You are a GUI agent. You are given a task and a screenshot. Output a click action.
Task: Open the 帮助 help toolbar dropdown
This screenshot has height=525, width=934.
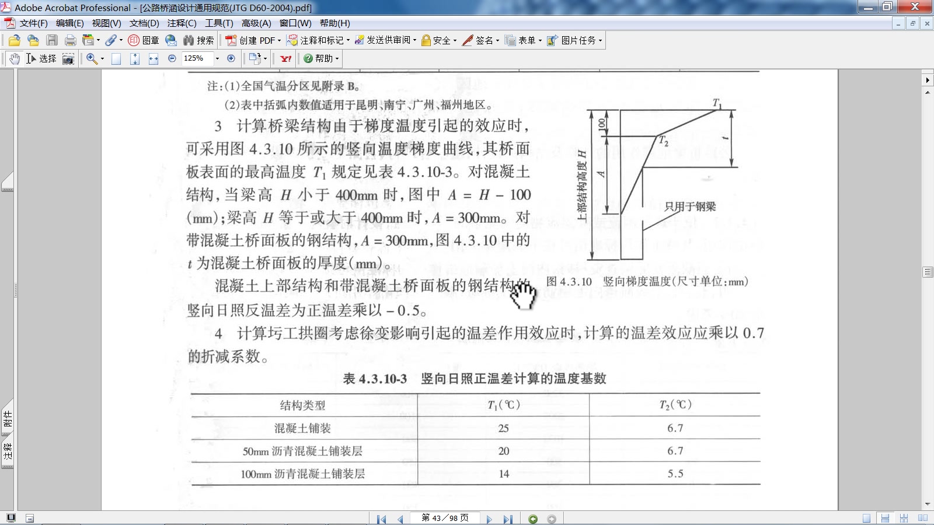click(x=320, y=58)
